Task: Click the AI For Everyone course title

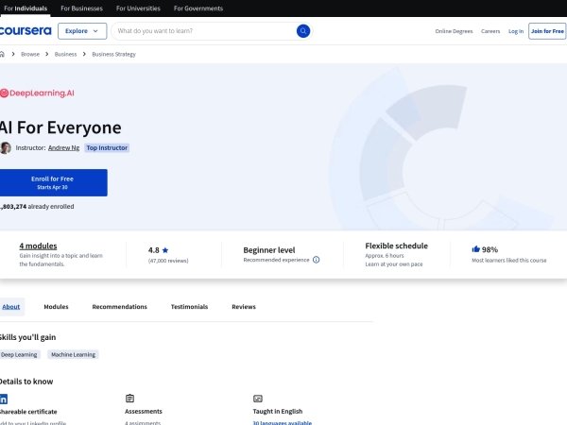Action: coord(60,127)
